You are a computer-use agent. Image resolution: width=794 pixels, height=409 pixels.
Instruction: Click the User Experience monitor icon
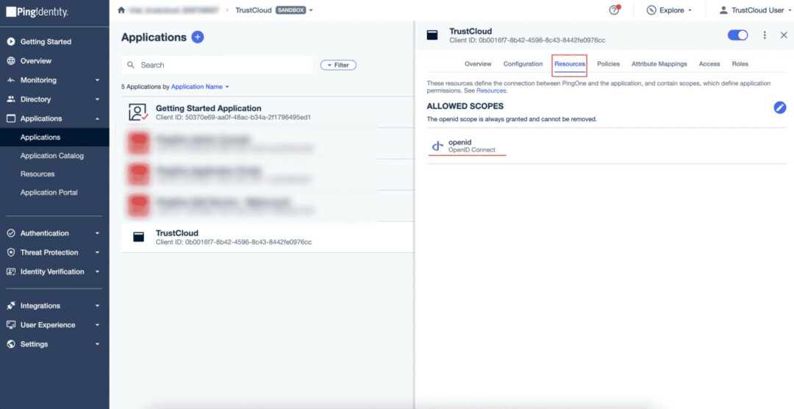(x=11, y=325)
